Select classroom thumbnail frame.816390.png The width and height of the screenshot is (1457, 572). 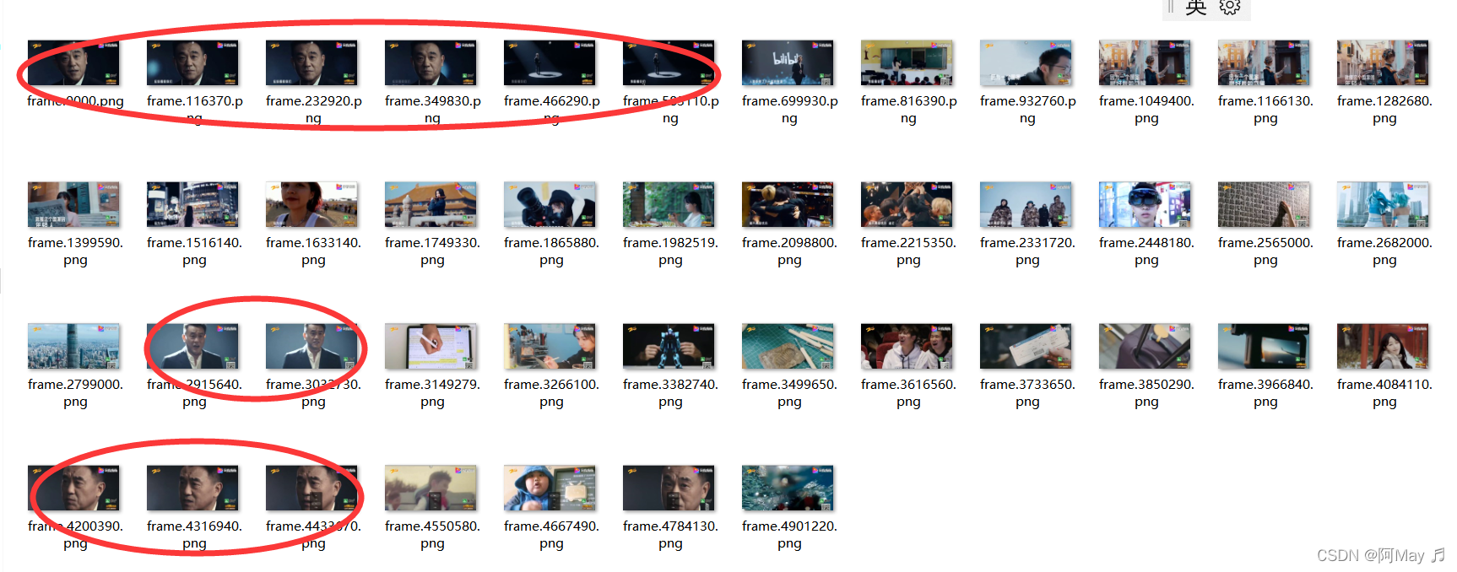pyautogui.click(x=907, y=63)
